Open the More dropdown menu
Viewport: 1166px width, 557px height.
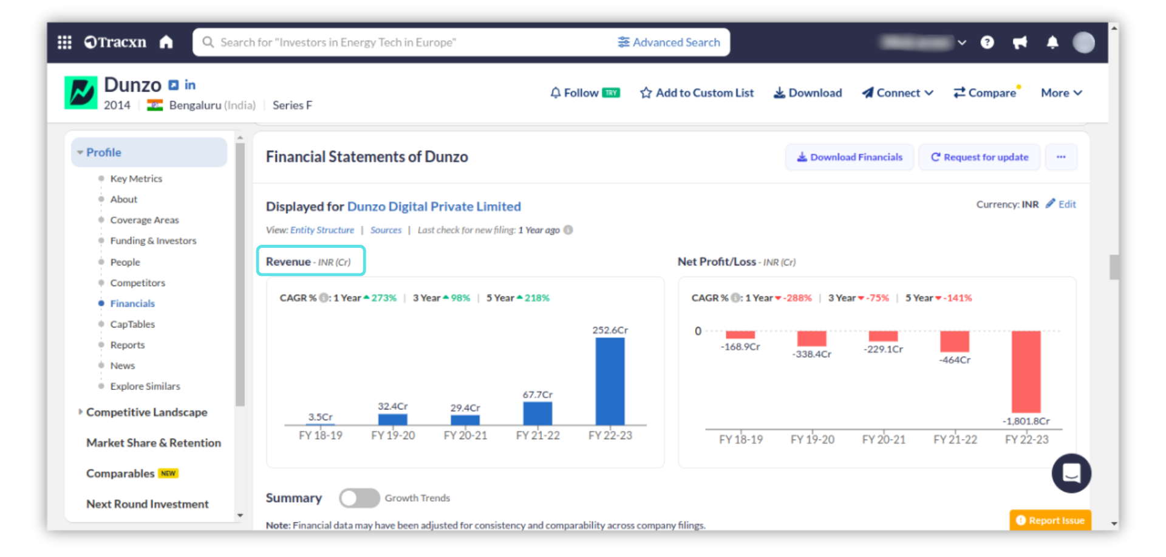point(1061,93)
